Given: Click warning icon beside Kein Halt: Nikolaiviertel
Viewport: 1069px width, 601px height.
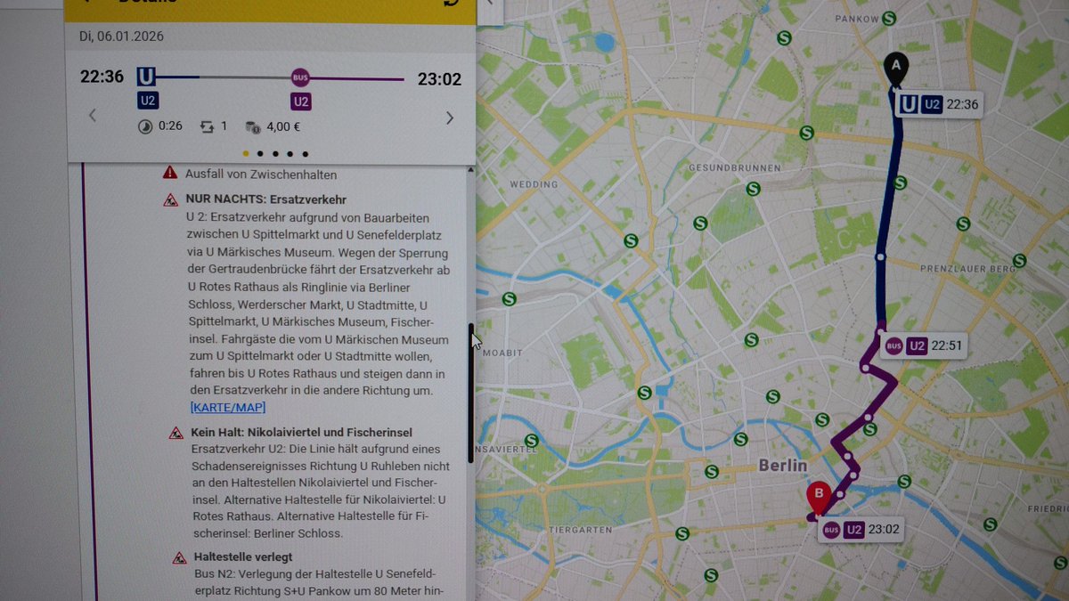Looking at the screenshot, I should point(176,434).
